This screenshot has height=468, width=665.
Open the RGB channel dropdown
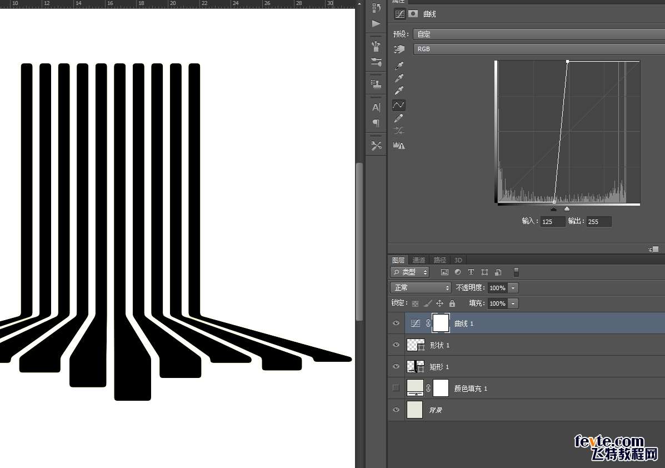click(x=538, y=49)
